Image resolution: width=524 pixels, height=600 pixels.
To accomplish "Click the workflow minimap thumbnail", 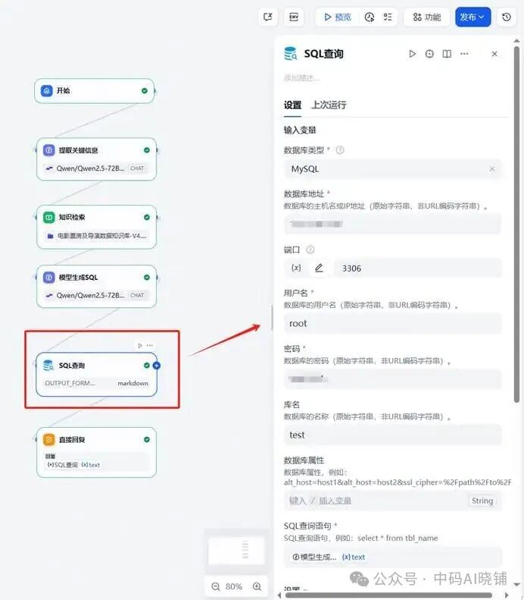I will pyautogui.click(x=236, y=550).
